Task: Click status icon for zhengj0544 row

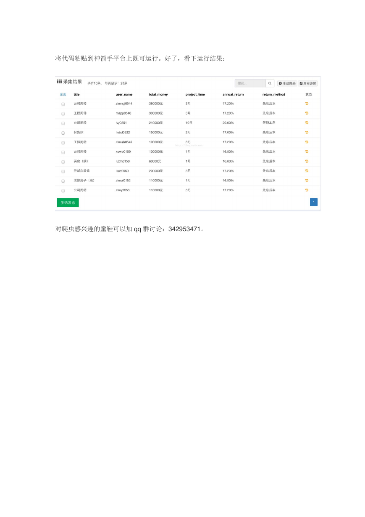Action: (307, 103)
